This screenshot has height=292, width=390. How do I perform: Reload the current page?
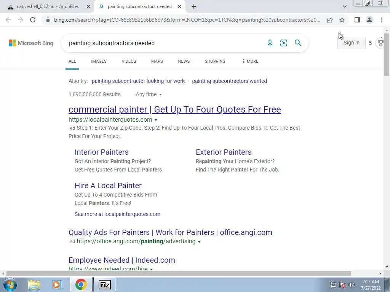(33, 20)
